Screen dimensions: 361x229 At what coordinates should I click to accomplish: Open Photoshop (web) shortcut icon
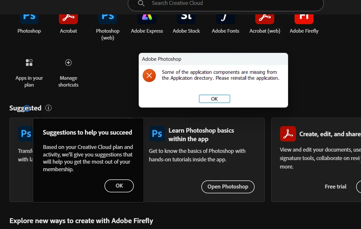tap(108, 19)
